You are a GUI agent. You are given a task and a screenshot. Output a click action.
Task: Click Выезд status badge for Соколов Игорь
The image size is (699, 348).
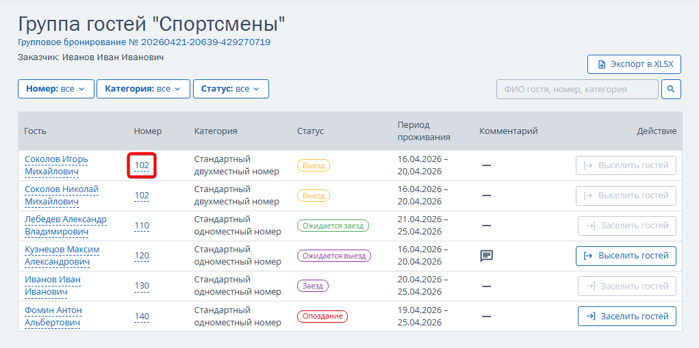coord(314,165)
